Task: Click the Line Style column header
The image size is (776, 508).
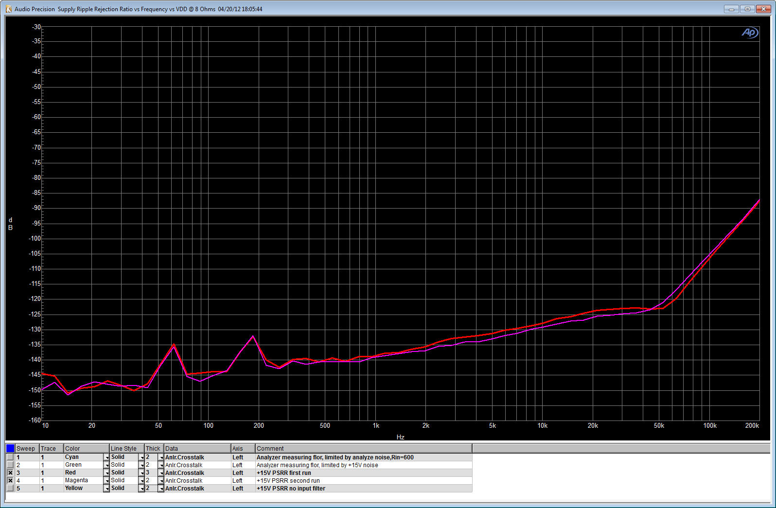Action: [127, 448]
